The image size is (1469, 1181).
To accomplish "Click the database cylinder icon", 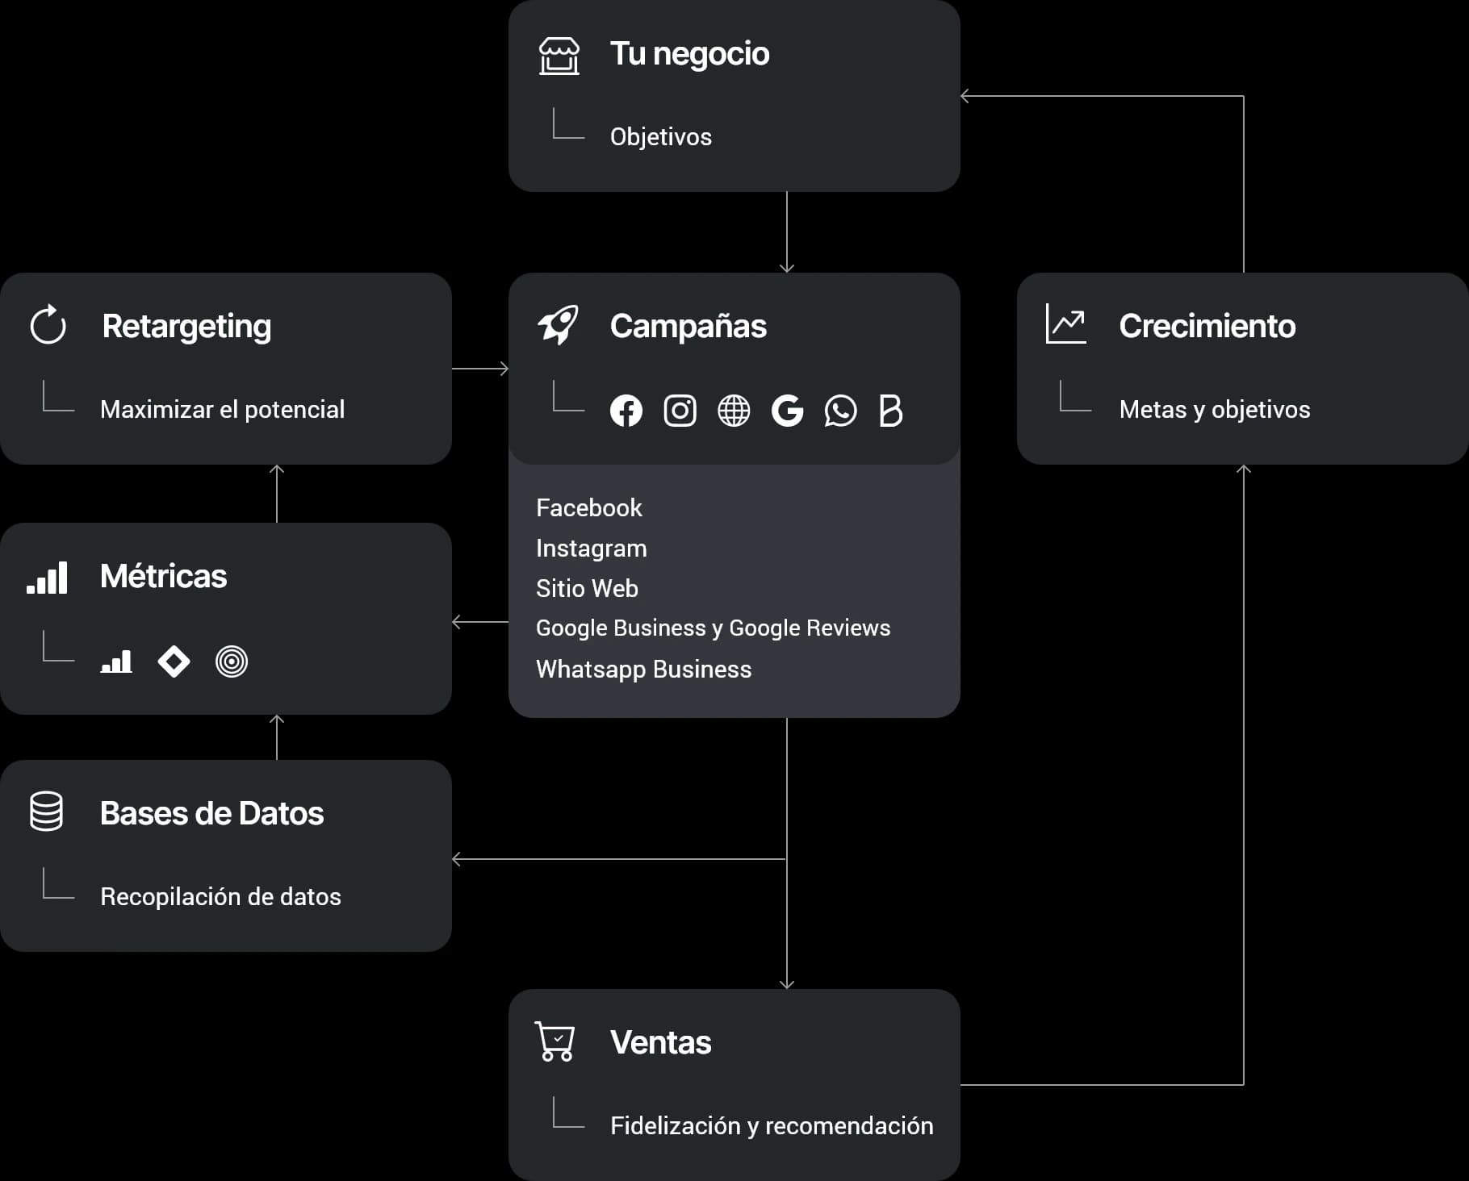I will tap(46, 812).
